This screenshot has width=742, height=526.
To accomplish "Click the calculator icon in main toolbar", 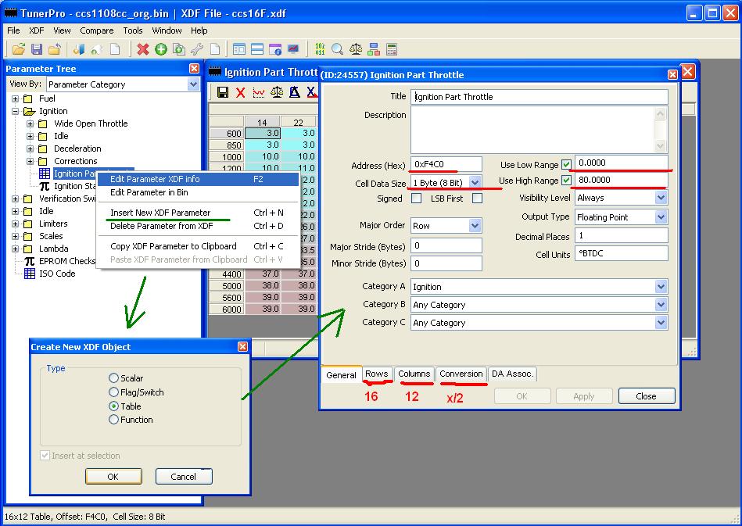I will 391,49.
